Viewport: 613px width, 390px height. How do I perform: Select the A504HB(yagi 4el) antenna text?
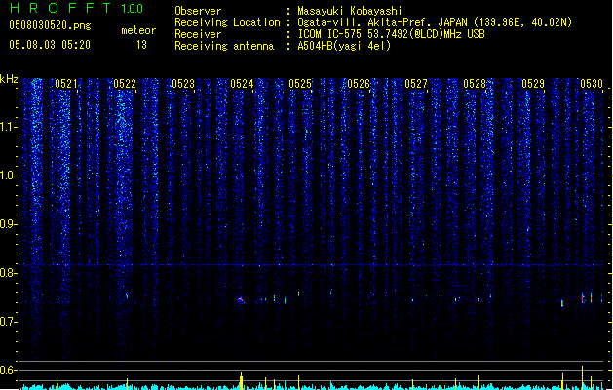(x=344, y=46)
